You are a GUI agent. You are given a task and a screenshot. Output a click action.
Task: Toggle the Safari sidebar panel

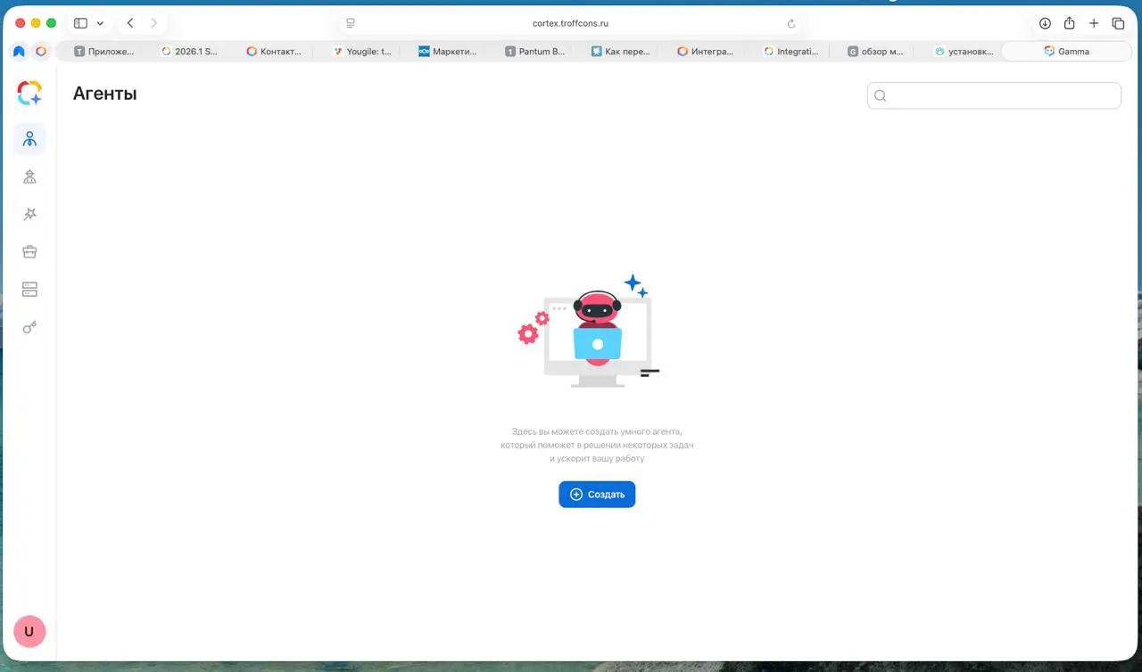80,23
